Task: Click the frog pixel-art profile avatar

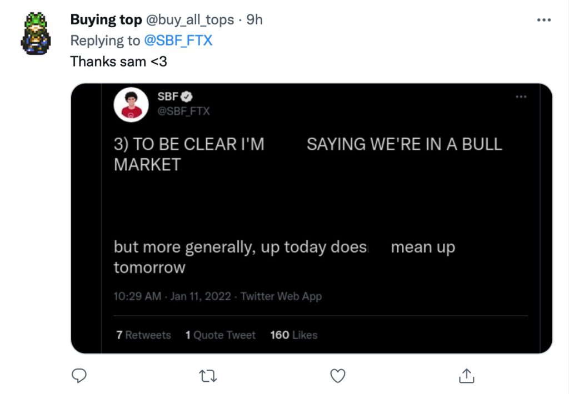Action: [36, 33]
